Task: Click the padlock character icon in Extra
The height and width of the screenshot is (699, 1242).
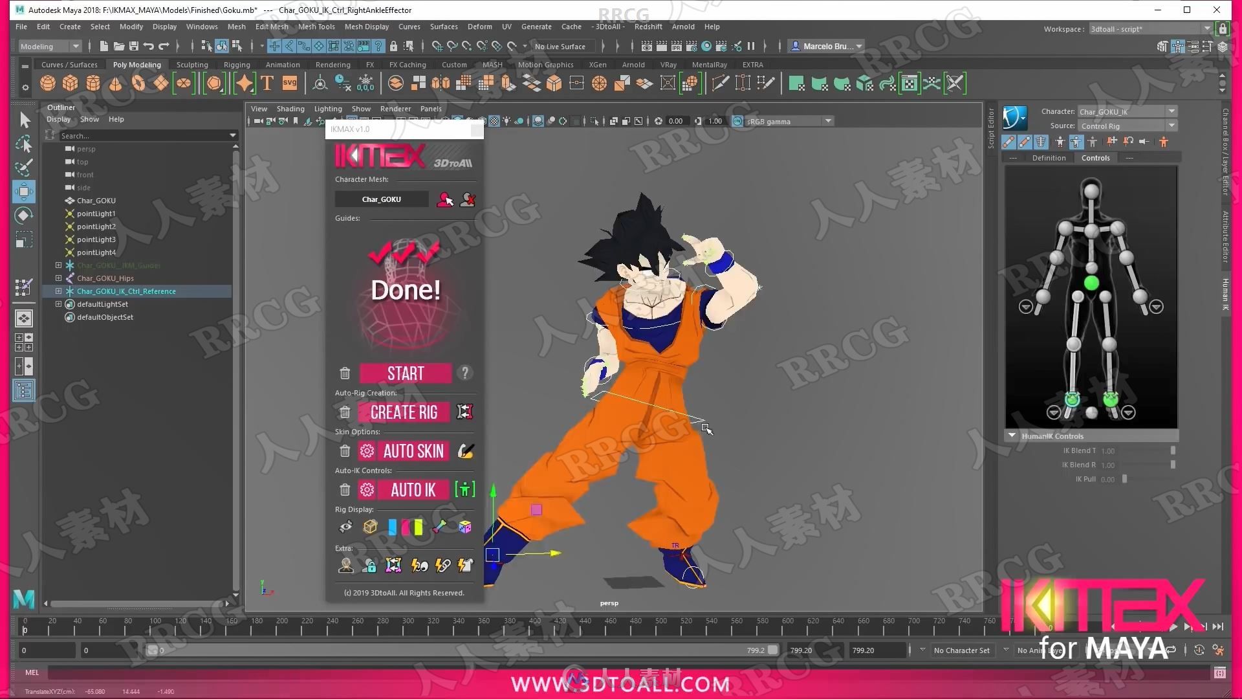Action: coord(369,566)
